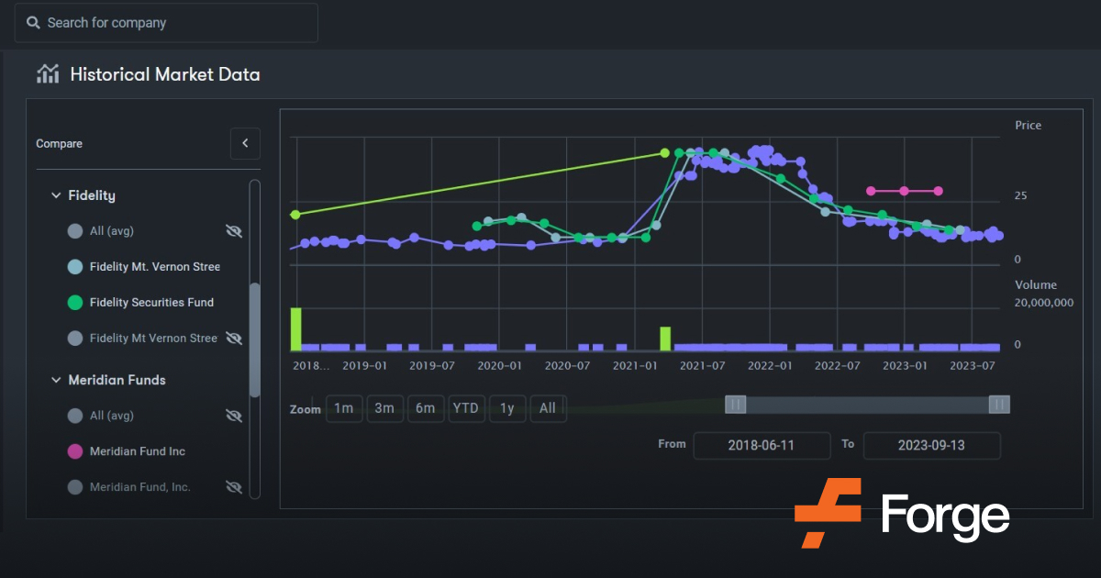Toggle the eye icon for Meridian Fund, Inc.
This screenshot has height=578, width=1101.
[x=234, y=486]
